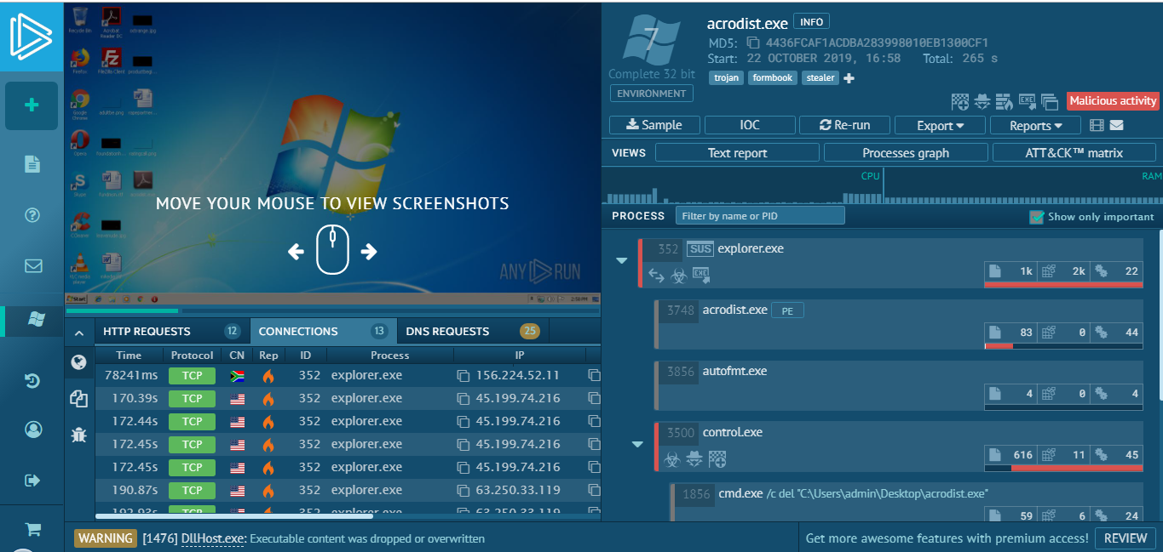
Task: Click the formbook tag
Action: 773,77
